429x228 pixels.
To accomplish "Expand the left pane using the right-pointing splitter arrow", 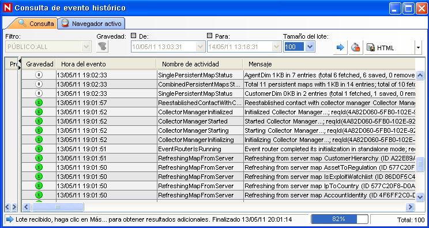I will tap(20, 68).
